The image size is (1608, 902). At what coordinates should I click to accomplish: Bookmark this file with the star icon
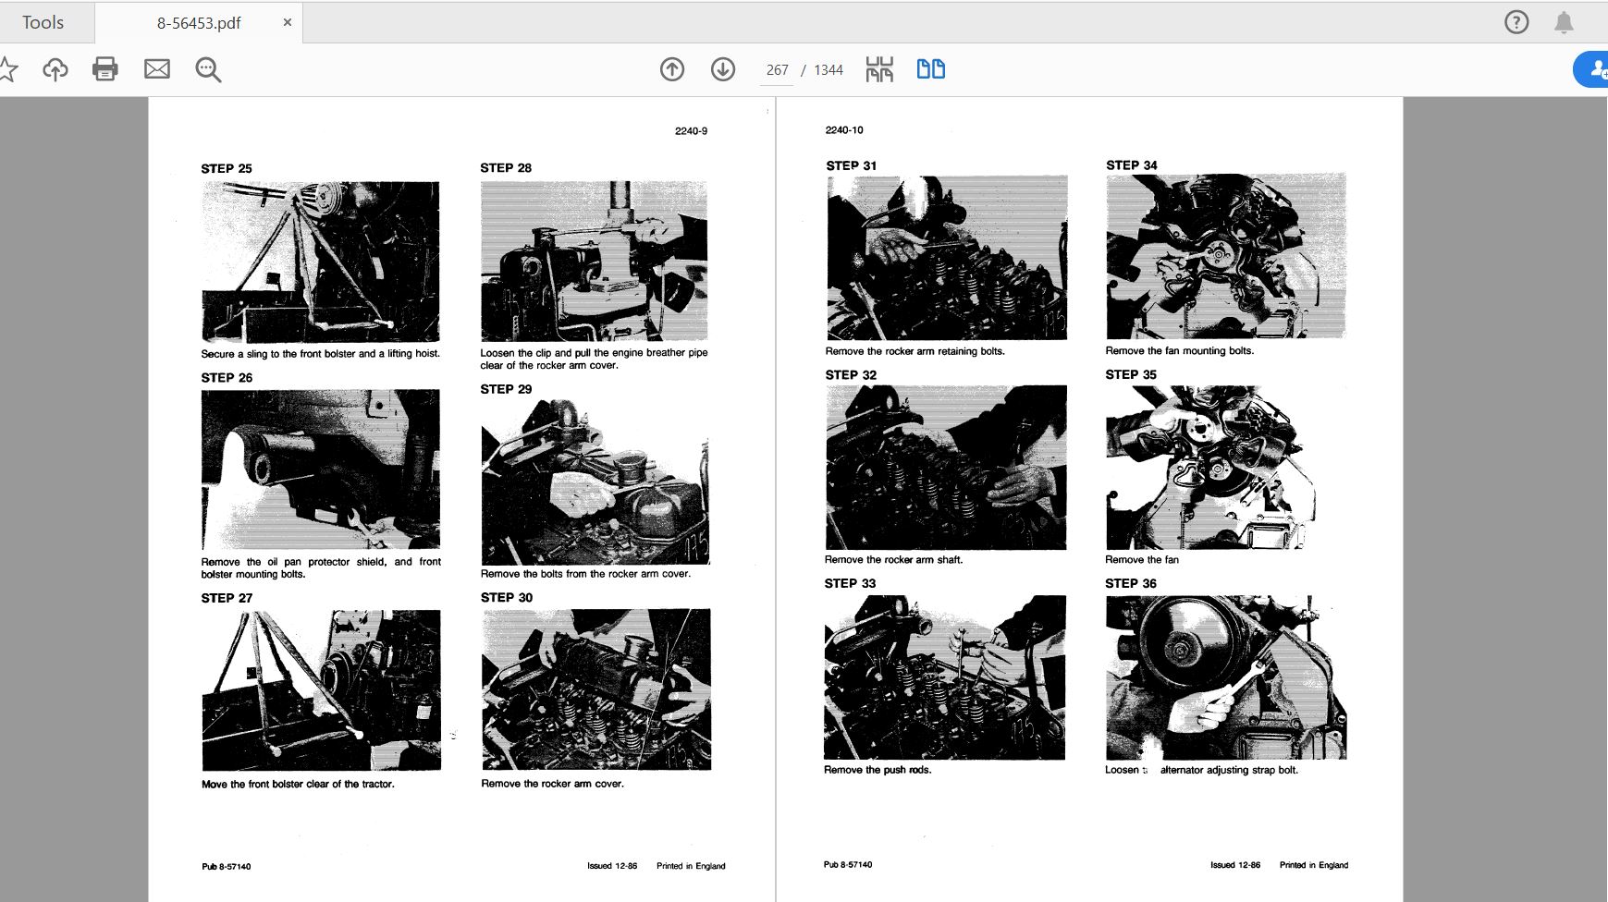(x=7, y=69)
